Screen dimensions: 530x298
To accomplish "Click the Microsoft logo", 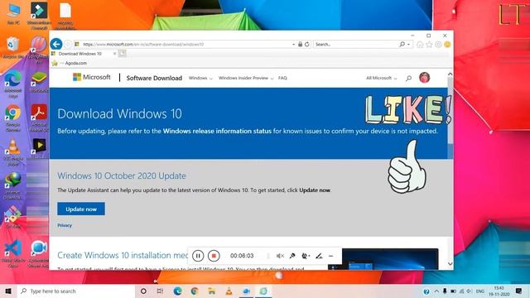I will tap(92, 77).
